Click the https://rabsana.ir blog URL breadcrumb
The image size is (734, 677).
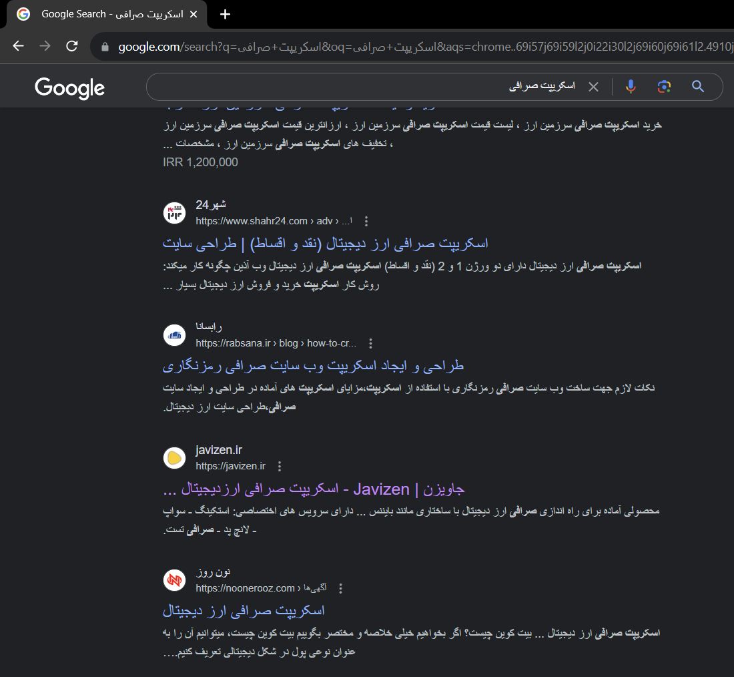(x=276, y=343)
